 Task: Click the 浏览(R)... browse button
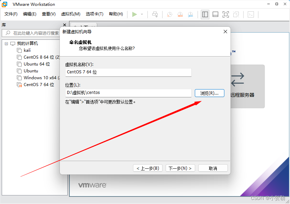click(210, 93)
